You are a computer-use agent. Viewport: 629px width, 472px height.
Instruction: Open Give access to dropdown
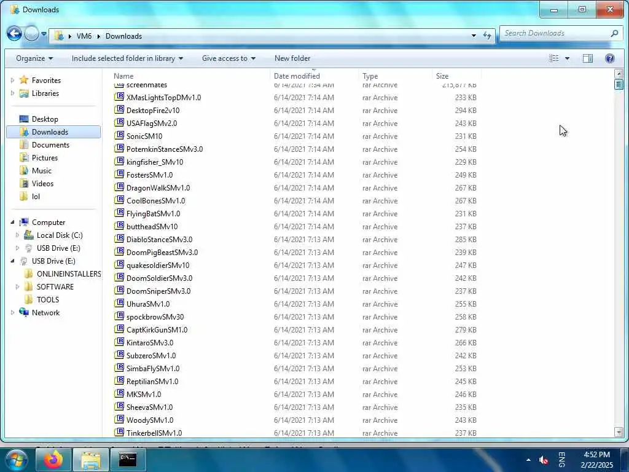(229, 58)
